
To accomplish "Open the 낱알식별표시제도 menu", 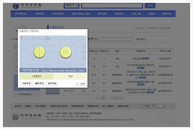I will coord(81,13).
